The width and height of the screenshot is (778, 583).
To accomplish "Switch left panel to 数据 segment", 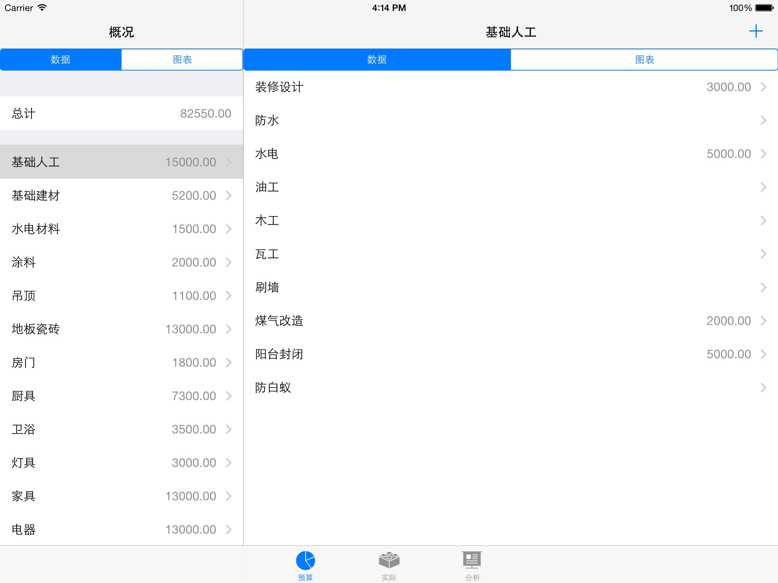I will coord(61,60).
